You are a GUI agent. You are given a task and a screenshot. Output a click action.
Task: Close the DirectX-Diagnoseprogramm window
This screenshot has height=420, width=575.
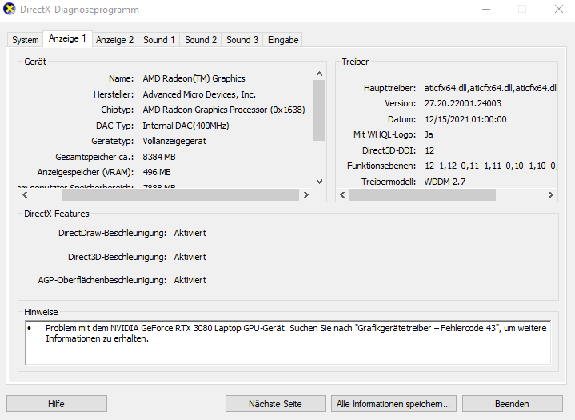point(559,9)
